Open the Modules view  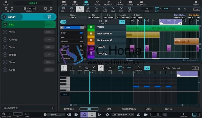[x=141, y=3]
